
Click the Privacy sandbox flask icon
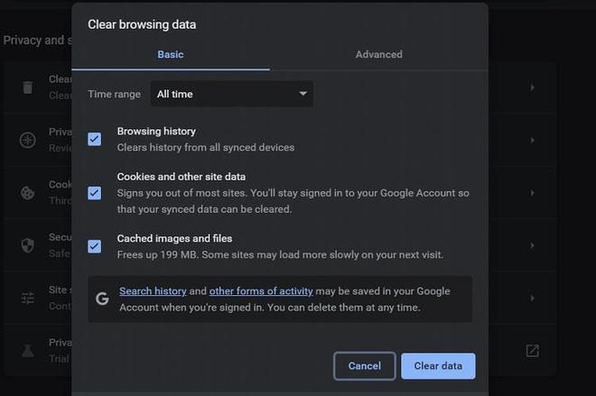pyautogui.click(x=28, y=349)
